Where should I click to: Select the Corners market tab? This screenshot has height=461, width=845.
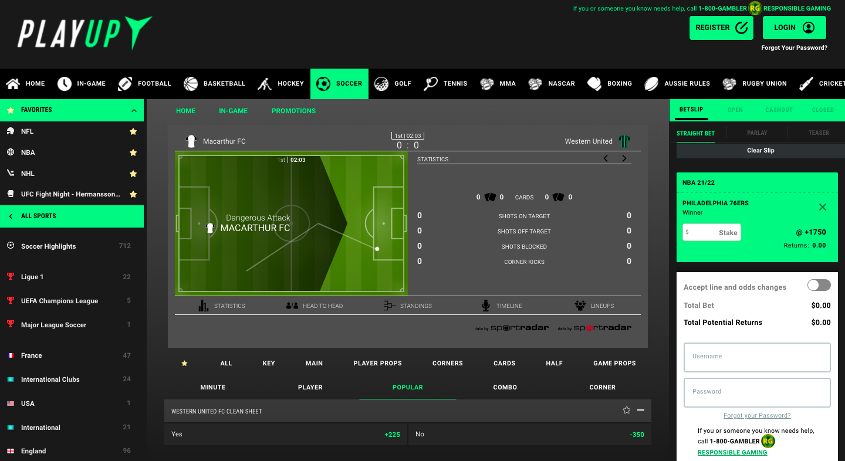(448, 363)
